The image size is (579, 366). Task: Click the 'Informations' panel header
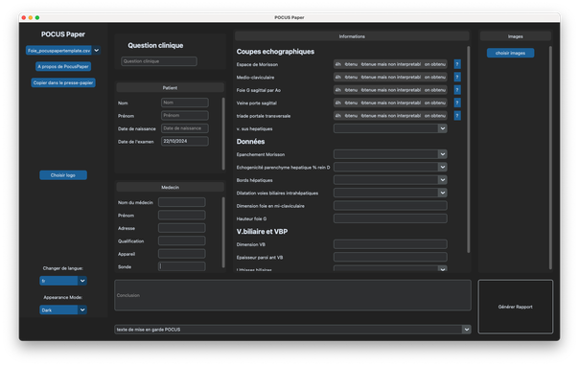tap(352, 36)
